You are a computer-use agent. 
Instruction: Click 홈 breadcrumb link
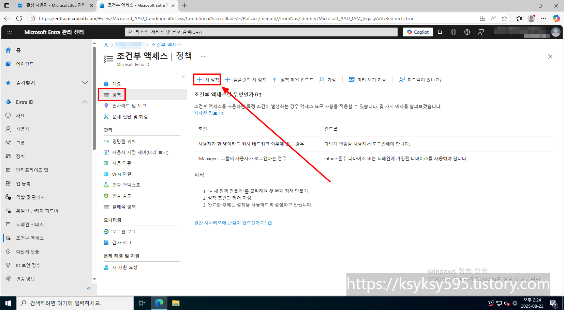tap(106, 45)
